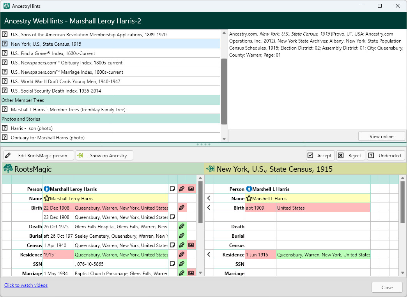Open source pen icon in RootsMagic Person row

point(182,189)
